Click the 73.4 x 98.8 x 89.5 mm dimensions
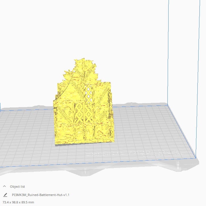 coord(18,202)
